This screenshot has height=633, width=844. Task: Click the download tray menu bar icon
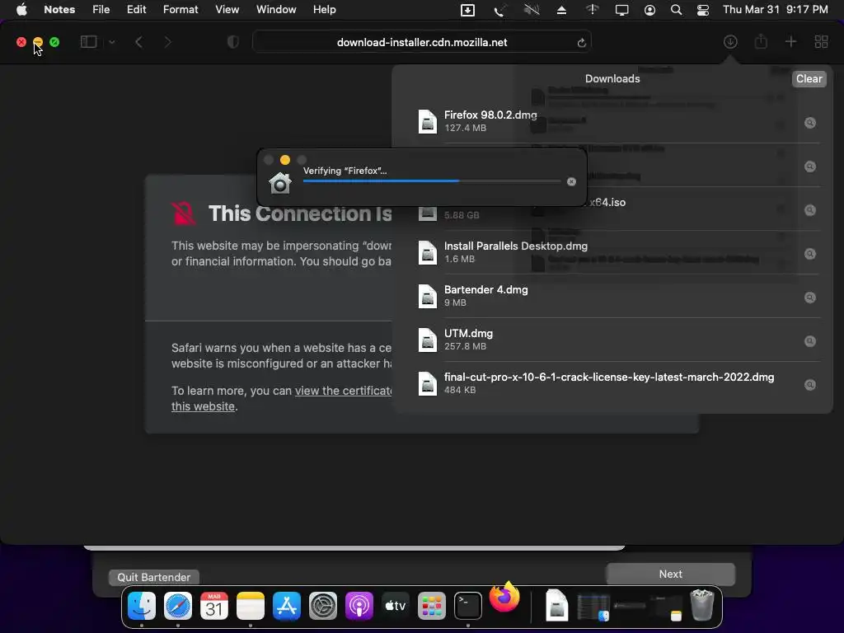click(x=468, y=10)
